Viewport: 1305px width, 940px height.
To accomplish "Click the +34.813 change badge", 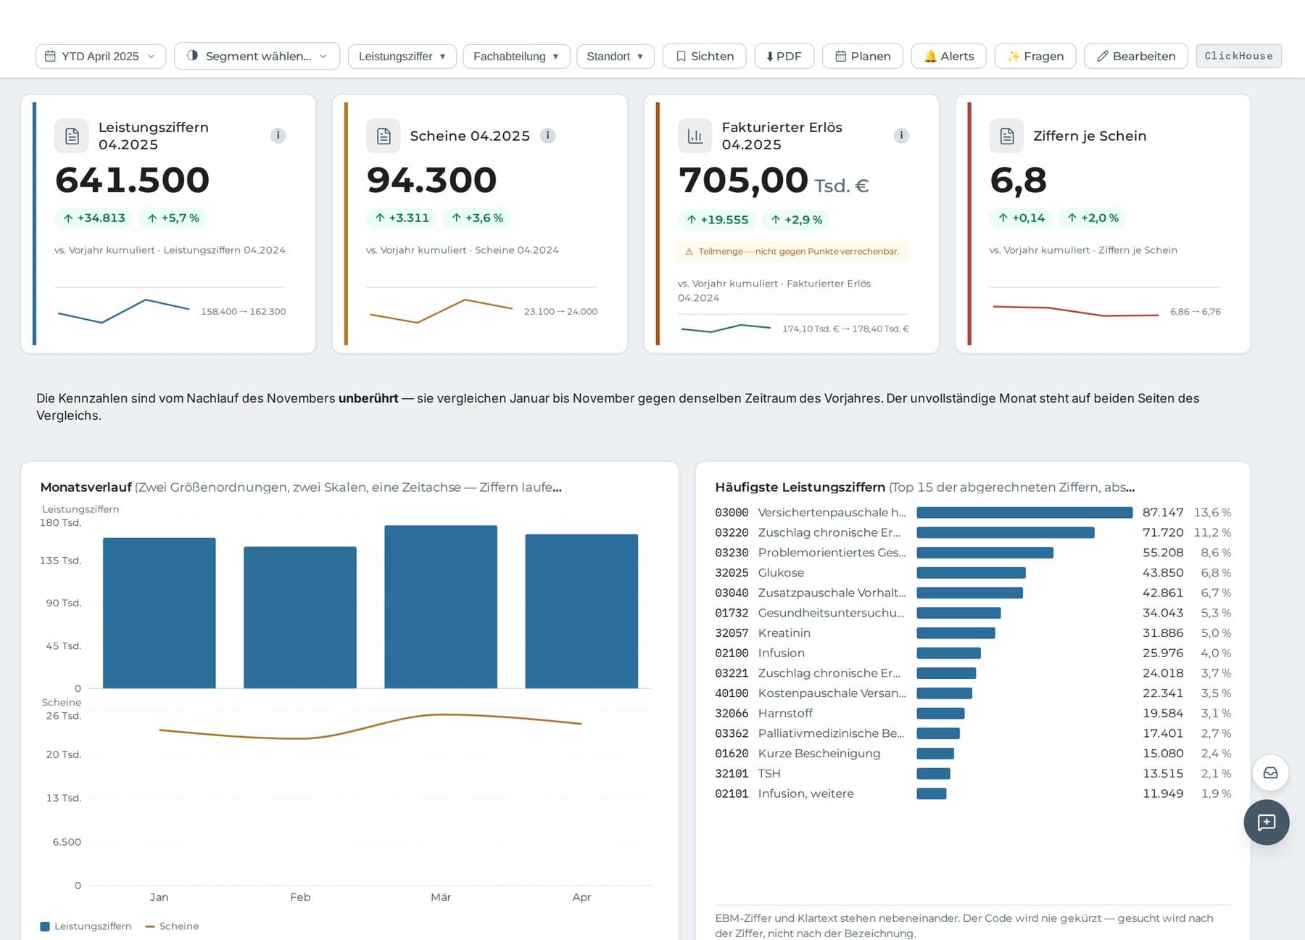I will [94, 218].
